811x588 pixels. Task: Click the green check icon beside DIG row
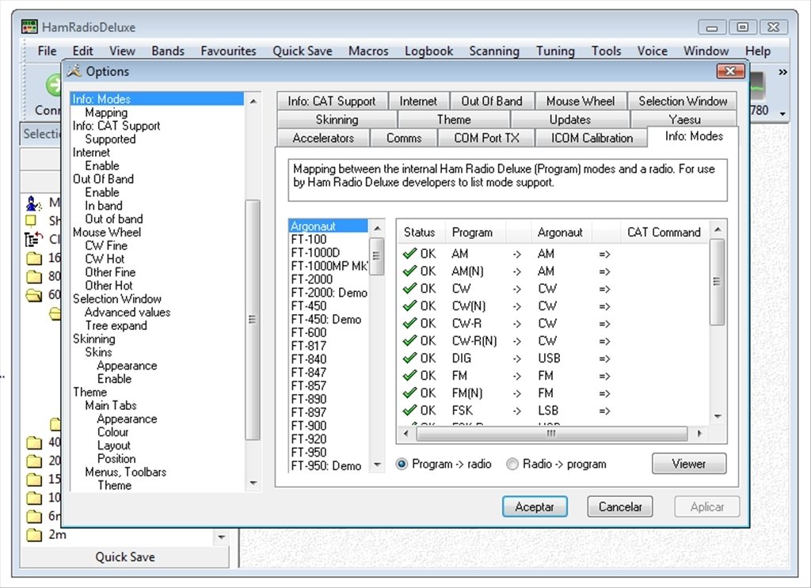[409, 358]
